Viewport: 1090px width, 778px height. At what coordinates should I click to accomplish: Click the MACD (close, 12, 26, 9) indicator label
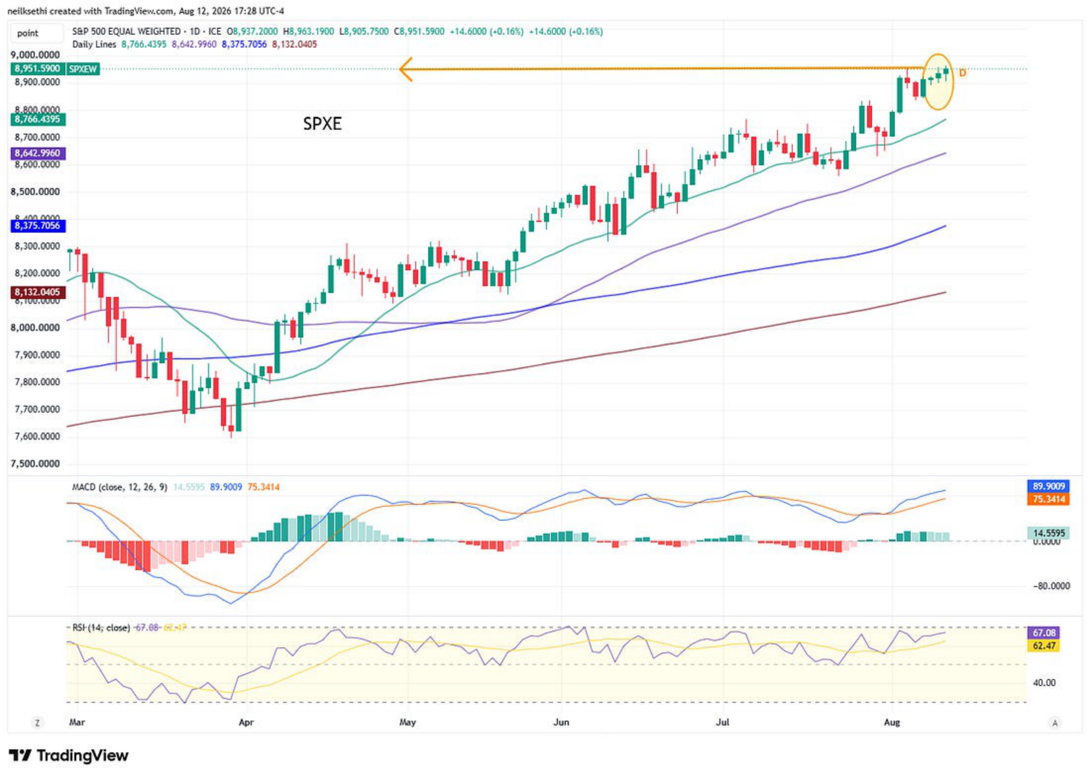[x=120, y=487]
